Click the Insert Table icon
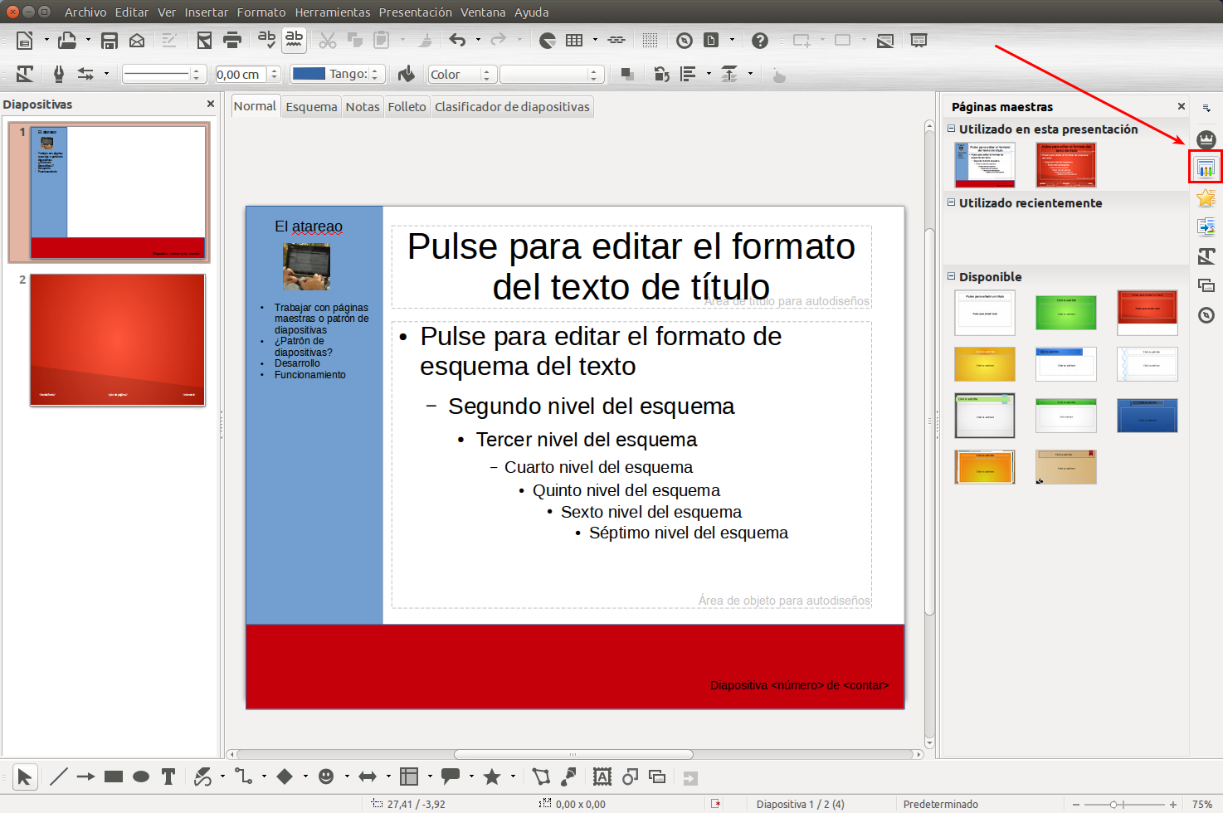The image size is (1223, 813). point(574,41)
